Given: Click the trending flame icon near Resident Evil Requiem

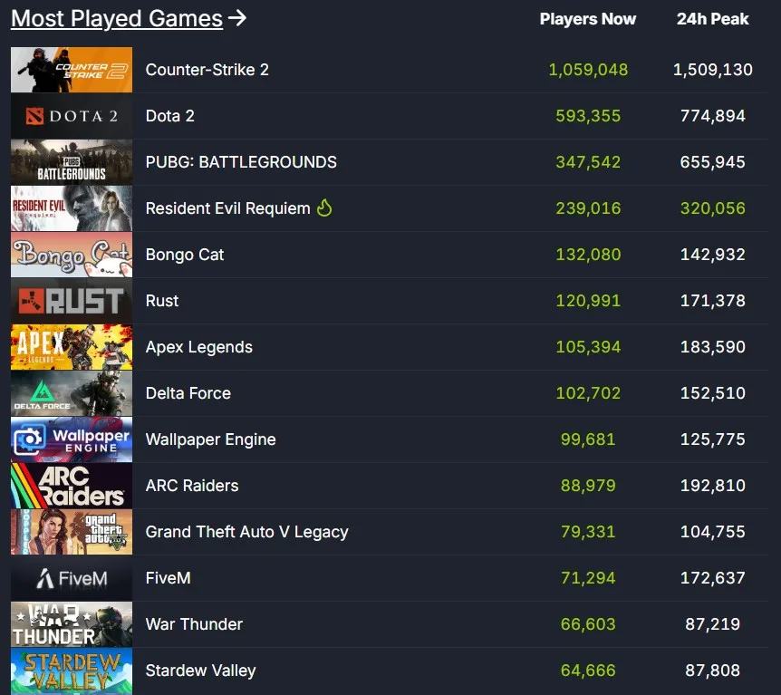Looking at the screenshot, I should pyautogui.click(x=324, y=208).
